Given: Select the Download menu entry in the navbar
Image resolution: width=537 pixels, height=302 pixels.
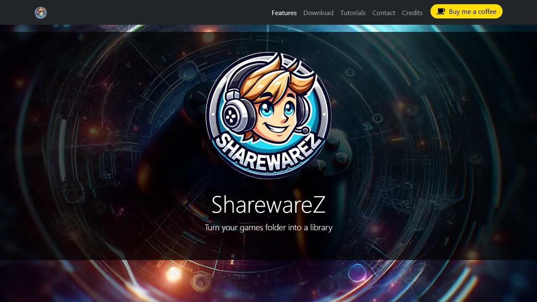Looking at the screenshot, I should click(x=318, y=13).
